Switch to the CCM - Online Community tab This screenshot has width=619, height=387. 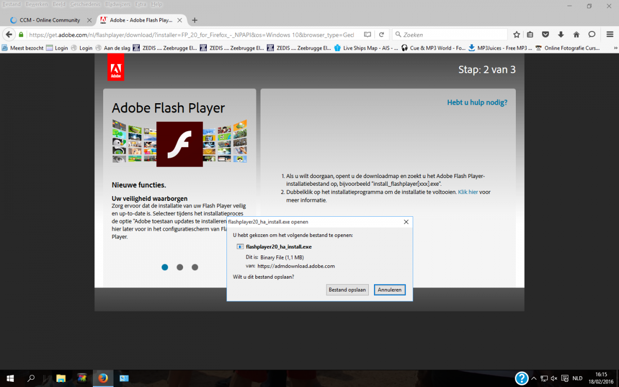click(x=50, y=20)
